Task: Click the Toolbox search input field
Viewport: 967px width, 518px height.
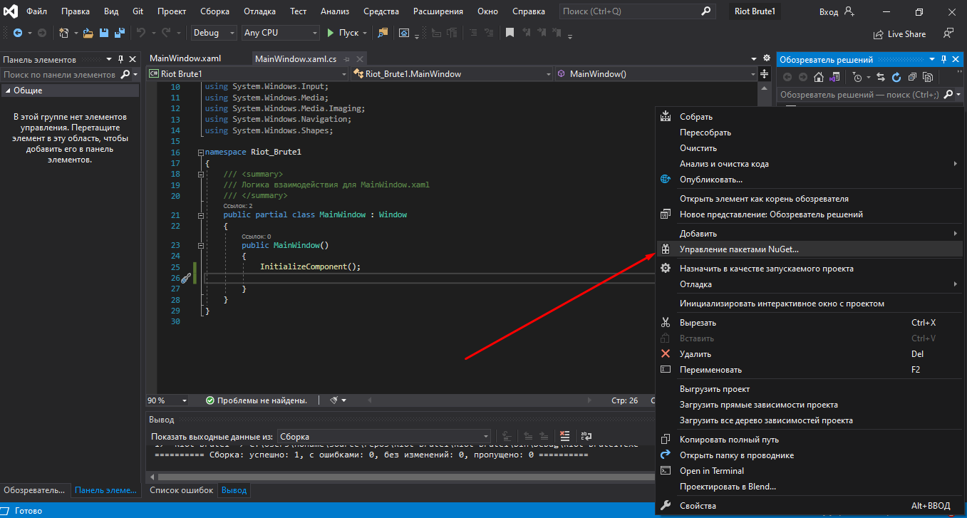Action: coord(60,75)
